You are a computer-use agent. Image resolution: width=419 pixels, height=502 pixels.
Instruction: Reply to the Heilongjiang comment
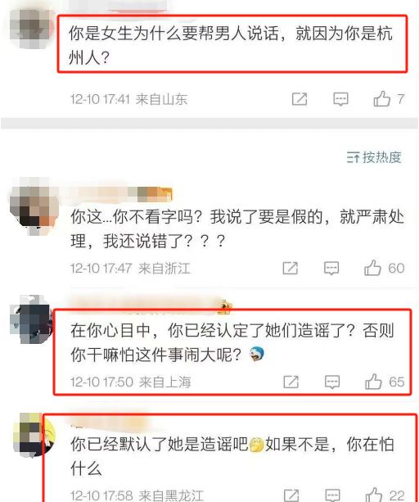332,495
